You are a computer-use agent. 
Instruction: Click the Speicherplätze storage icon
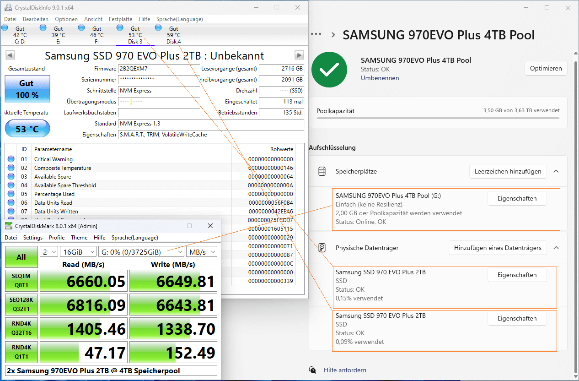[322, 171]
